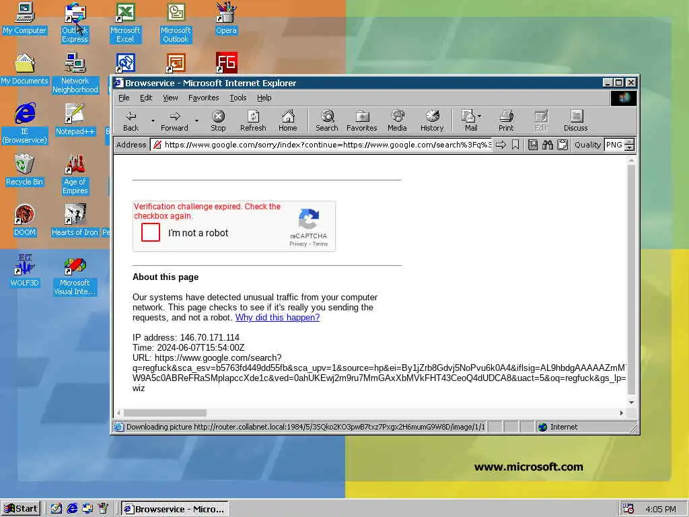Open the Quality PNG dropdown arrow
The width and height of the screenshot is (689, 517).
click(x=630, y=145)
